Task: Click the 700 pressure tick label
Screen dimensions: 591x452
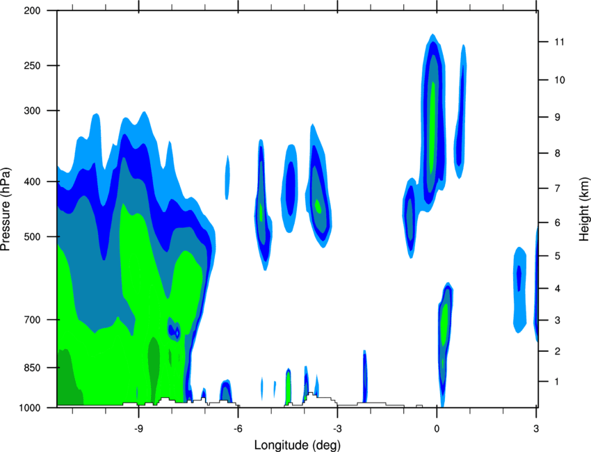Action: [x=32, y=320]
